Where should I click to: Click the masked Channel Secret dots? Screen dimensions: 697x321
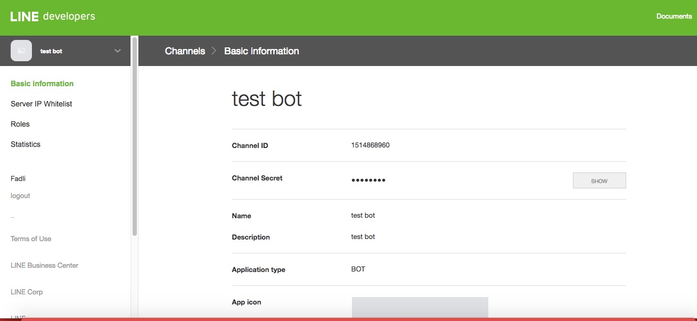click(x=368, y=180)
